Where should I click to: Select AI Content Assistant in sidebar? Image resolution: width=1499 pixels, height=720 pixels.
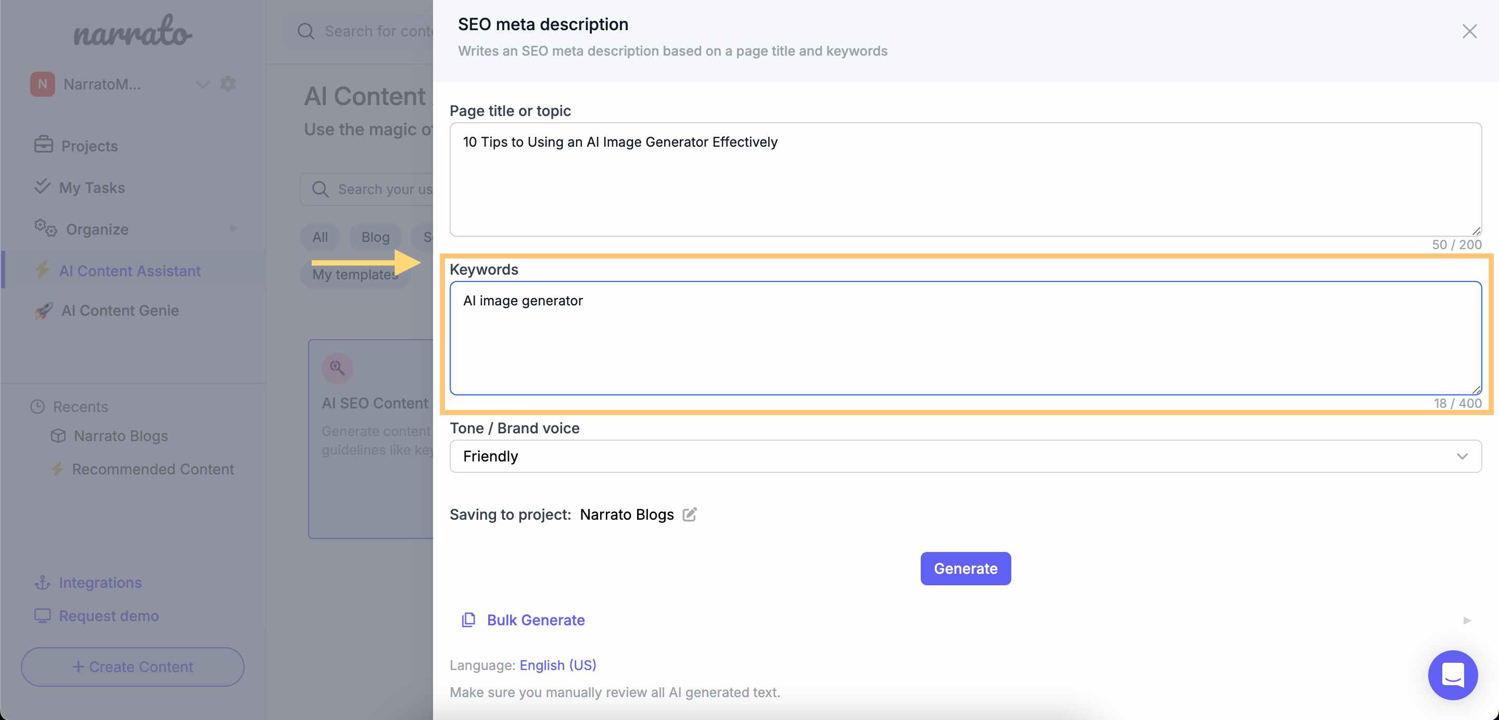[x=129, y=271]
